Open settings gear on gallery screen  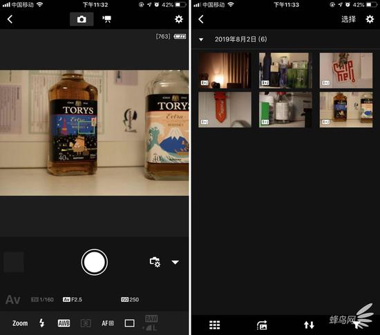[370, 19]
